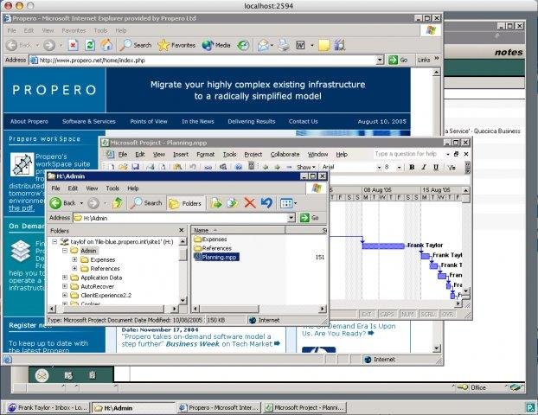Expand Application Data folder in tree
Screen dimensions: 538x415
[65, 278]
